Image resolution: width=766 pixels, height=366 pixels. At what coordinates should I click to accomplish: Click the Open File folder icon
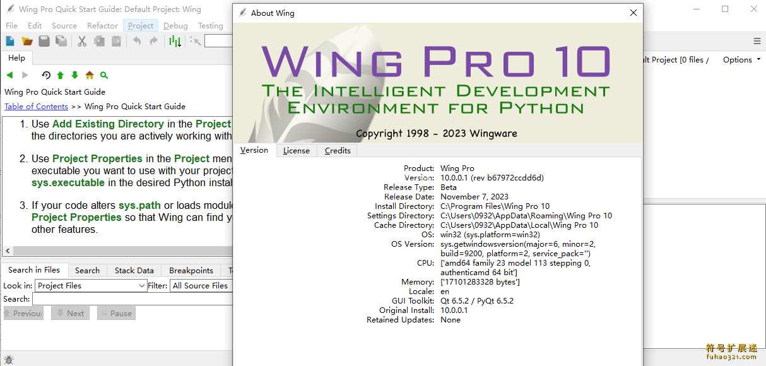pyautogui.click(x=27, y=41)
